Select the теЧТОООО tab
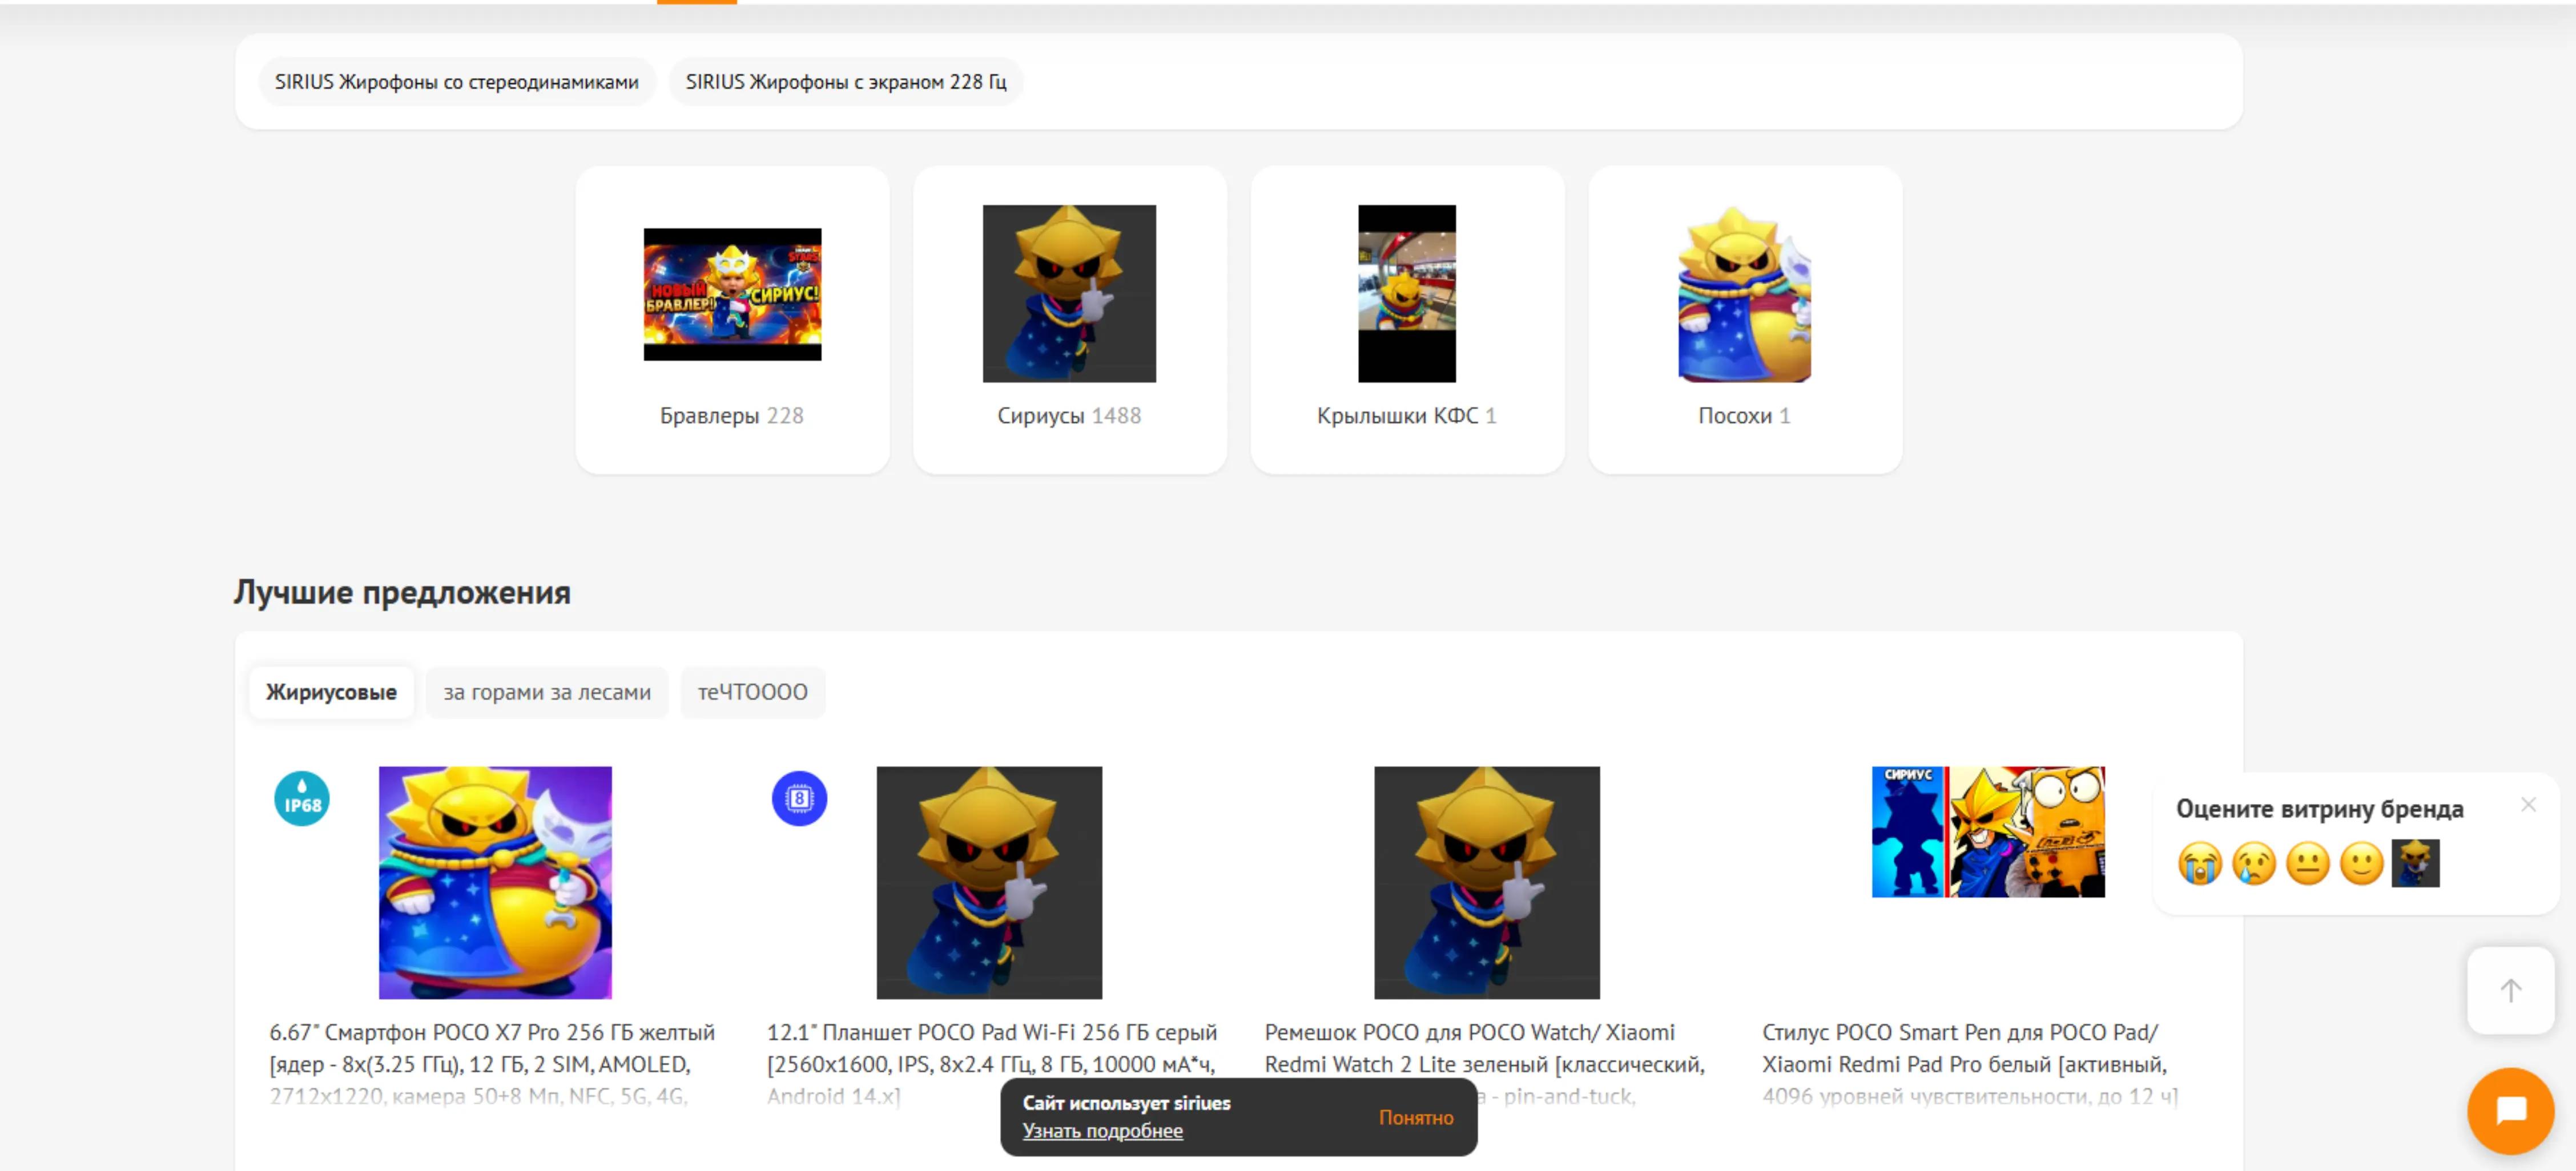Viewport: 2576px width, 1171px height. [x=753, y=692]
